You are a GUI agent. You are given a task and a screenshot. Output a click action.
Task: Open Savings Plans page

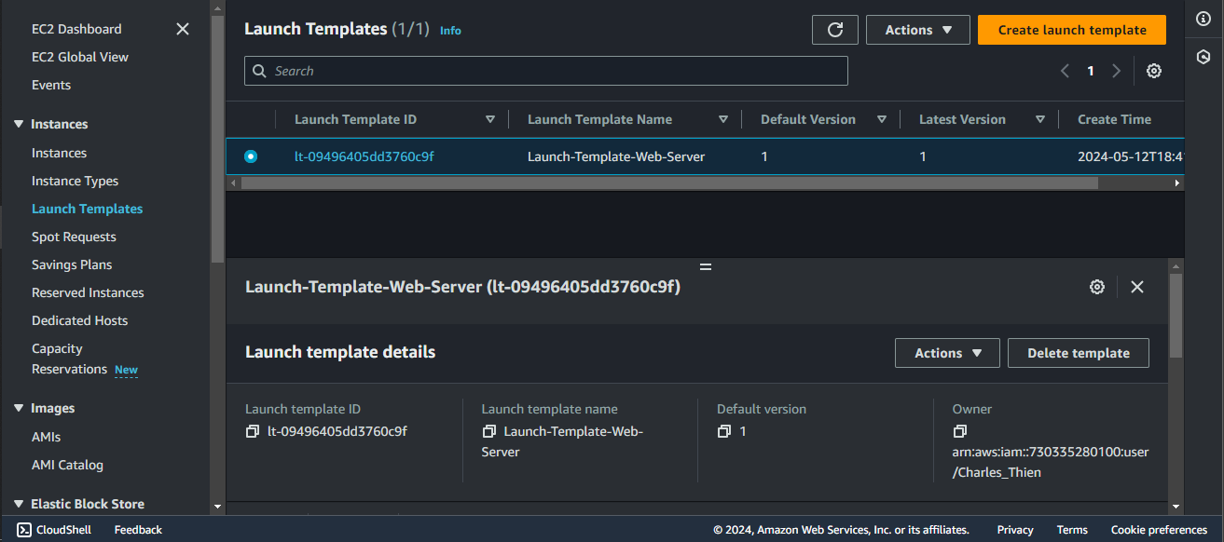[x=73, y=264]
